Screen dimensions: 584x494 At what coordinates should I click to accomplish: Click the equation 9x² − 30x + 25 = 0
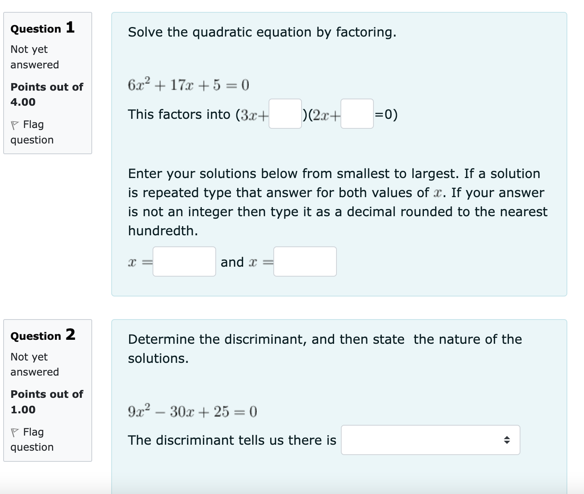192,411
